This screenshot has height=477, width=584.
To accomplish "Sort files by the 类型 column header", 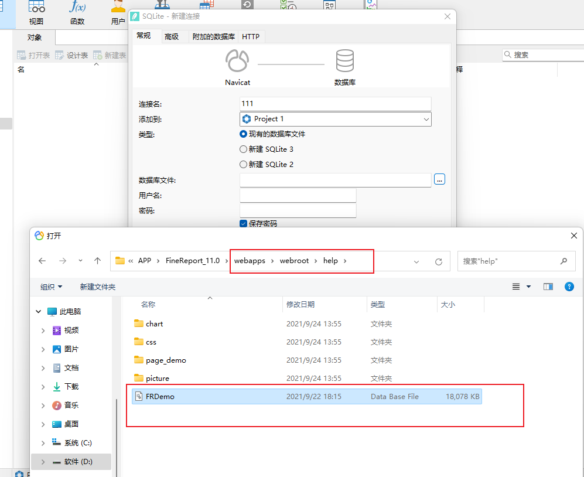I will point(377,305).
